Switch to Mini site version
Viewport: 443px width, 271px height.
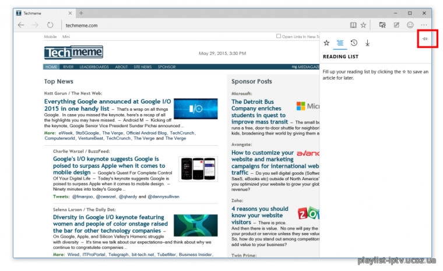[66, 37]
